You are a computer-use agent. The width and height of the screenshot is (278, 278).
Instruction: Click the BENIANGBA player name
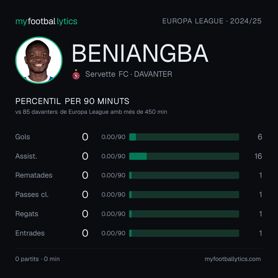[x=140, y=53]
